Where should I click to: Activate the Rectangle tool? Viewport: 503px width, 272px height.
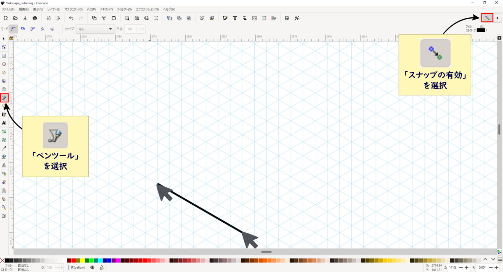tap(4, 56)
